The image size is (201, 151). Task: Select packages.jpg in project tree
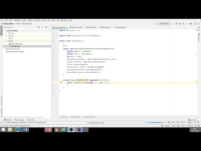pyautogui.click(x=14, y=46)
